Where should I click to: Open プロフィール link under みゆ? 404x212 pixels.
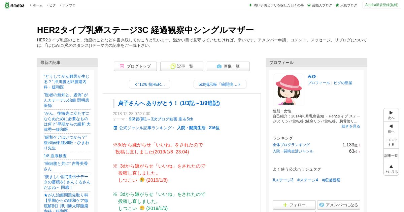pyautogui.click(x=319, y=83)
